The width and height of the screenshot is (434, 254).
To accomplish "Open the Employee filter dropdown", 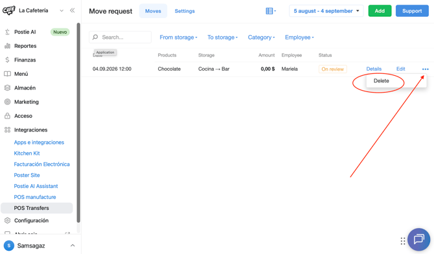I will pyautogui.click(x=299, y=38).
